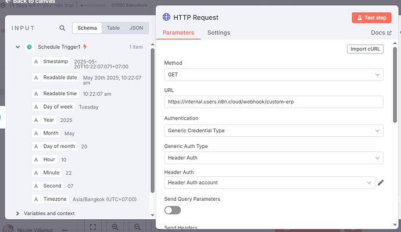The image size is (401, 232).
Task: Edit Header Auth credential with pencil icon
Action: (x=381, y=183)
